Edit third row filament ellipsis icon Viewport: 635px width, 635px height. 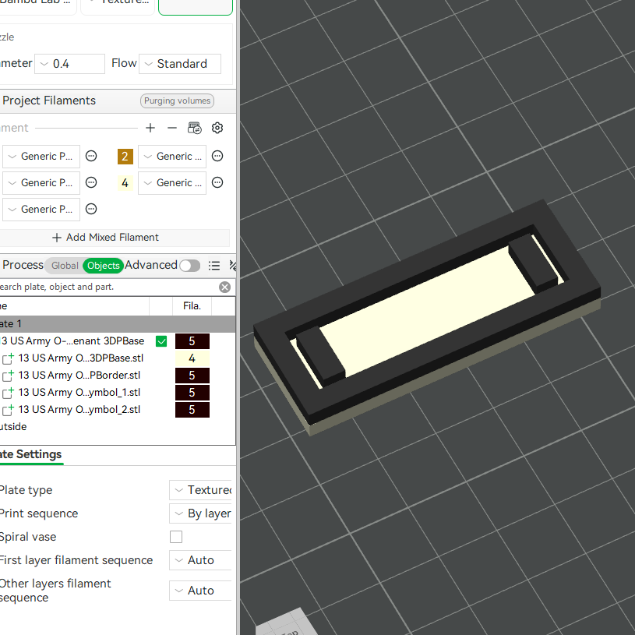[x=91, y=209]
